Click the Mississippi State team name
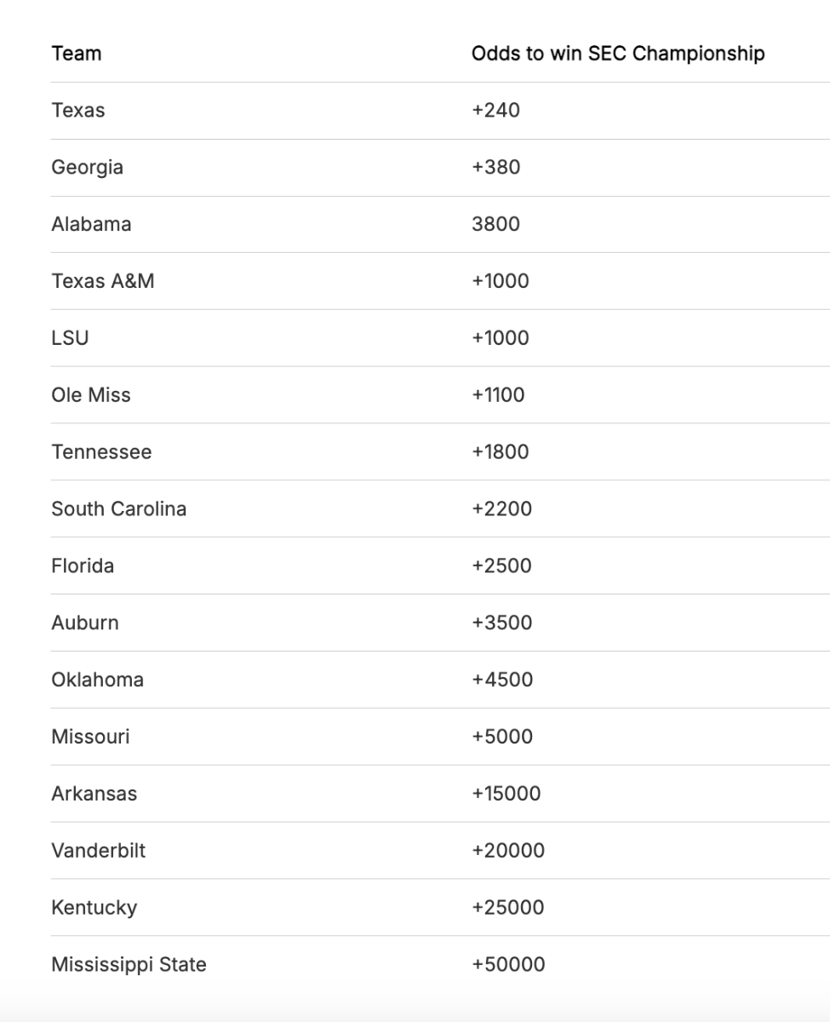The width and height of the screenshot is (830, 1022). point(129,965)
